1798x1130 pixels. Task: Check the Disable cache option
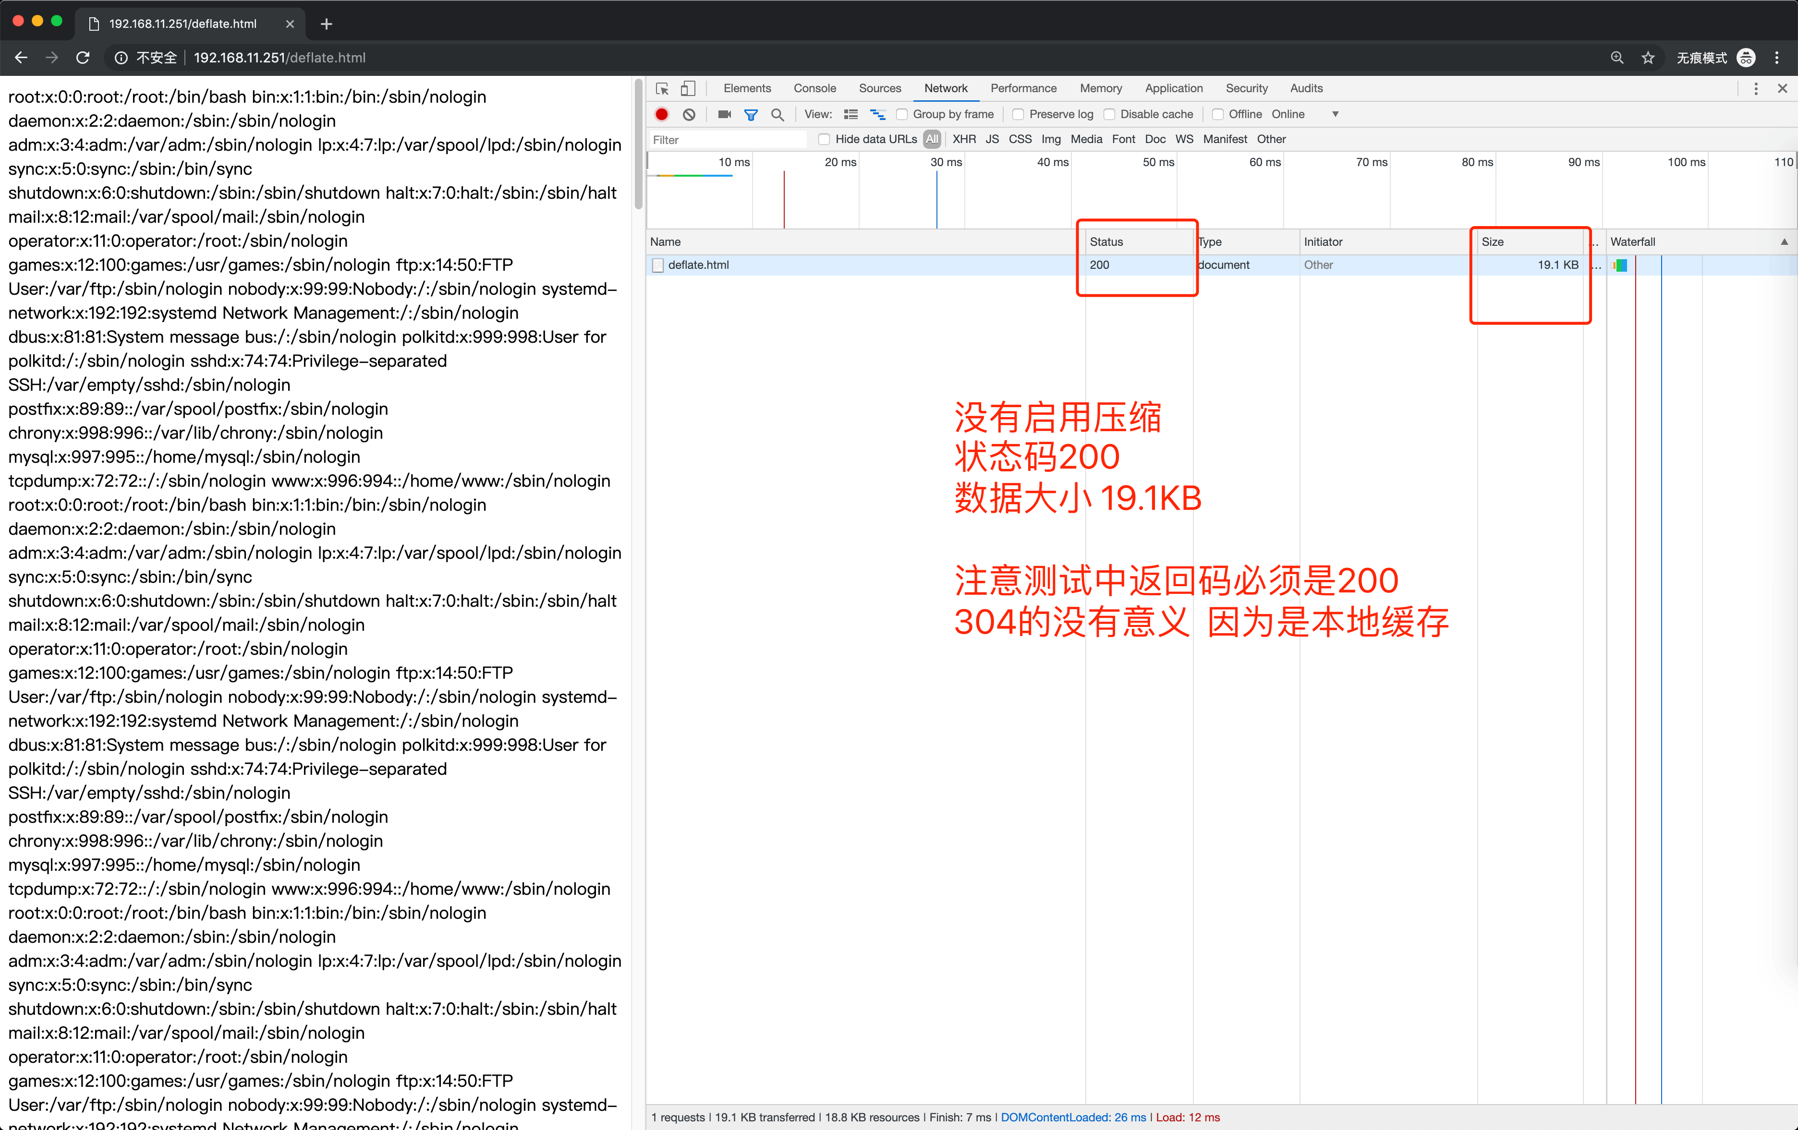click(x=1109, y=114)
